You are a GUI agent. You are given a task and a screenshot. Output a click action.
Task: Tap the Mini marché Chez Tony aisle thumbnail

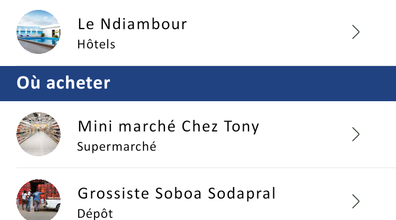[38, 134]
